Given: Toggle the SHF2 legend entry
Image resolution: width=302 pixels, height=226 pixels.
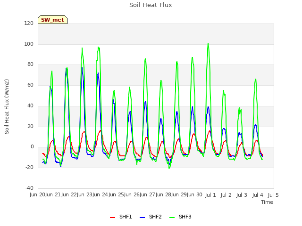Looking at the screenshot, I should tap(151, 217).
